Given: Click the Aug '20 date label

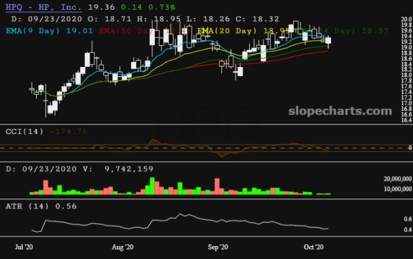Looking at the screenshot, I should click(x=123, y=247).
